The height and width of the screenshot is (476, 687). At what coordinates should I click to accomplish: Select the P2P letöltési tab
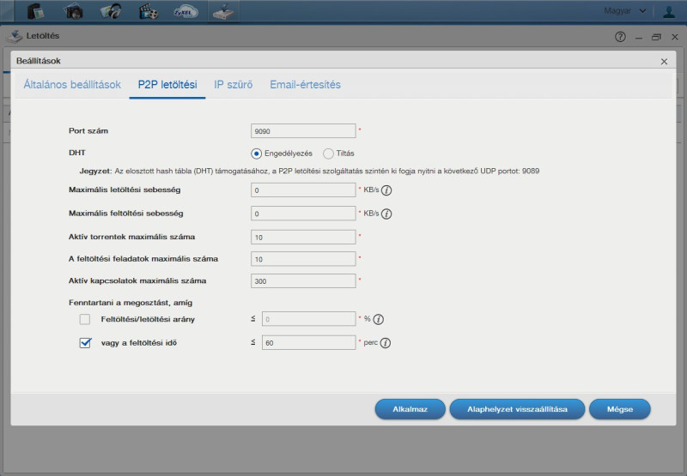167,84
